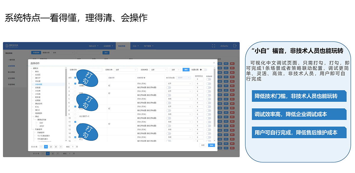Click the 德联智科技 logo icon
The image size is (355, 173).
(x=7, y=46)
